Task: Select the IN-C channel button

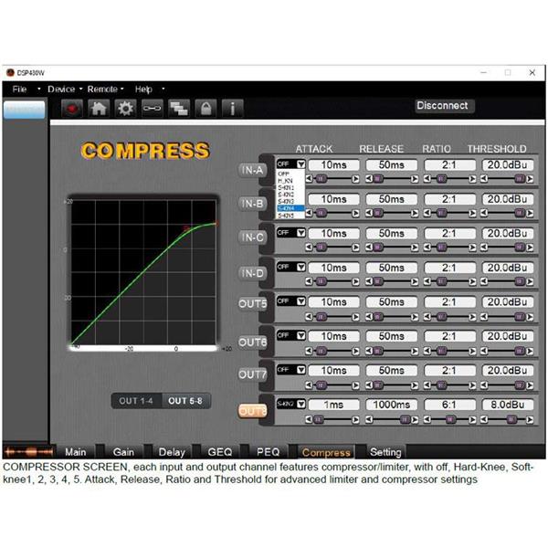Action: (x=253, y=238)
